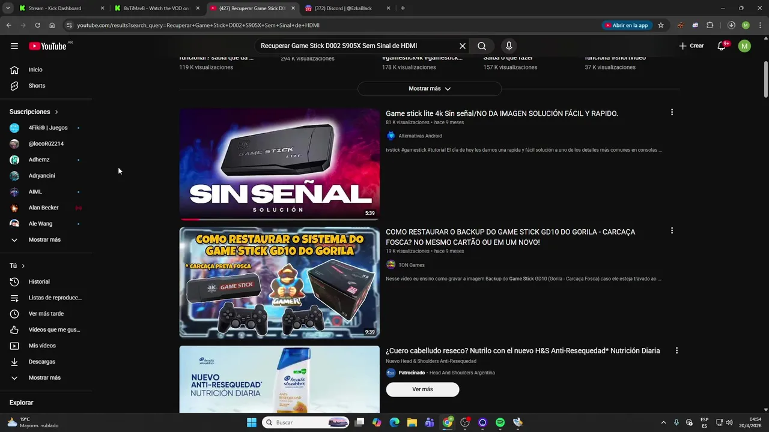Click the address bar URL
This screenshot has height=432, width=769.
[x=198, y=25]
